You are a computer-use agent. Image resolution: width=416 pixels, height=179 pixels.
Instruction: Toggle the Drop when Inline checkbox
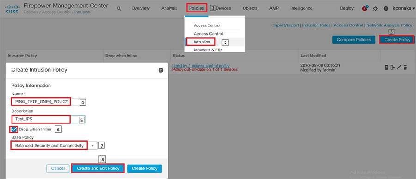pyautogui.click(x=14, y=130)
